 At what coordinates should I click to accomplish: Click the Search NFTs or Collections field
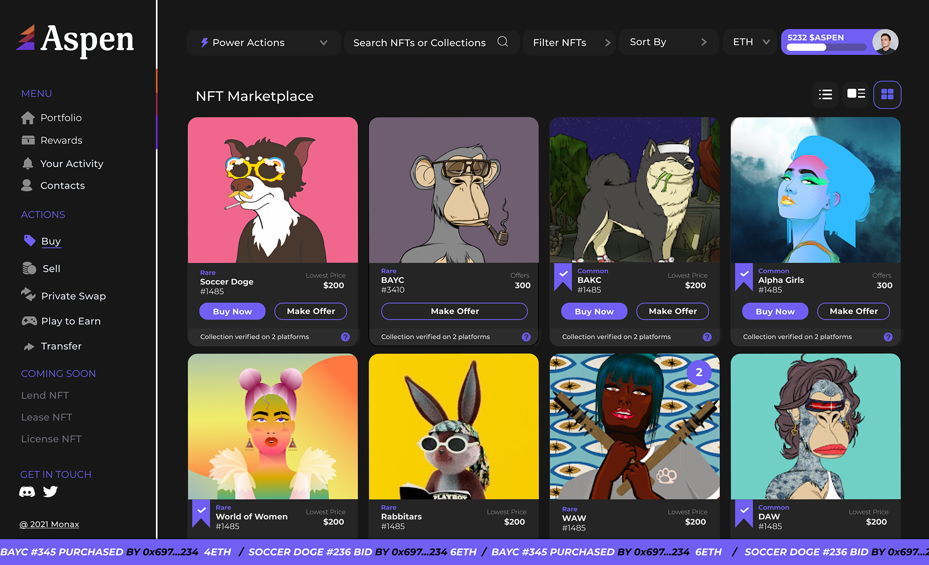432,43
